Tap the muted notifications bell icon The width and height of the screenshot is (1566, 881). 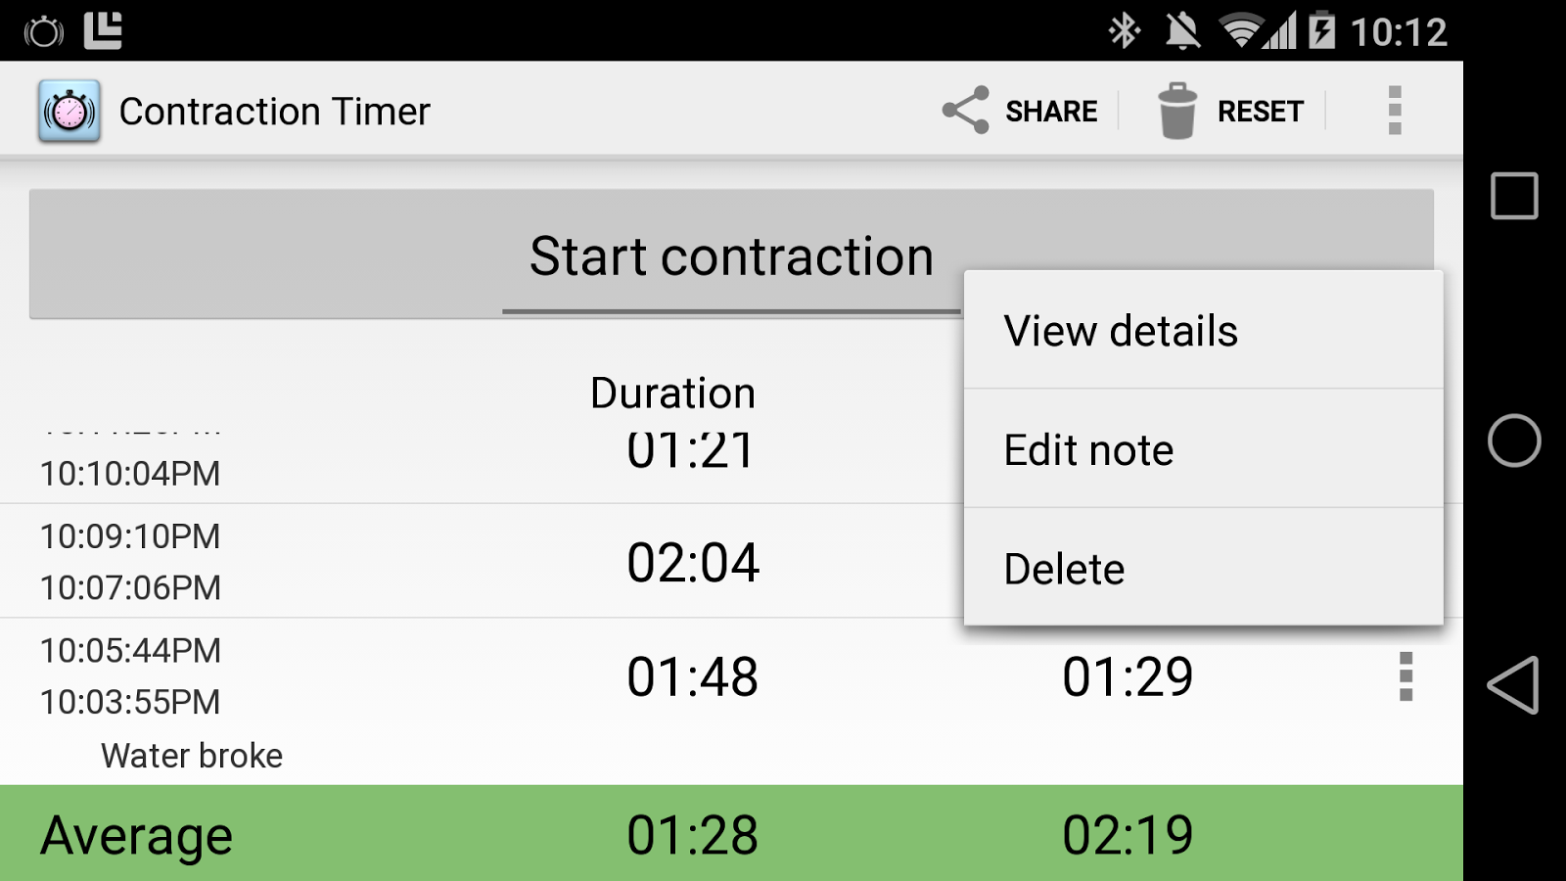click(x=1182, y=30)
